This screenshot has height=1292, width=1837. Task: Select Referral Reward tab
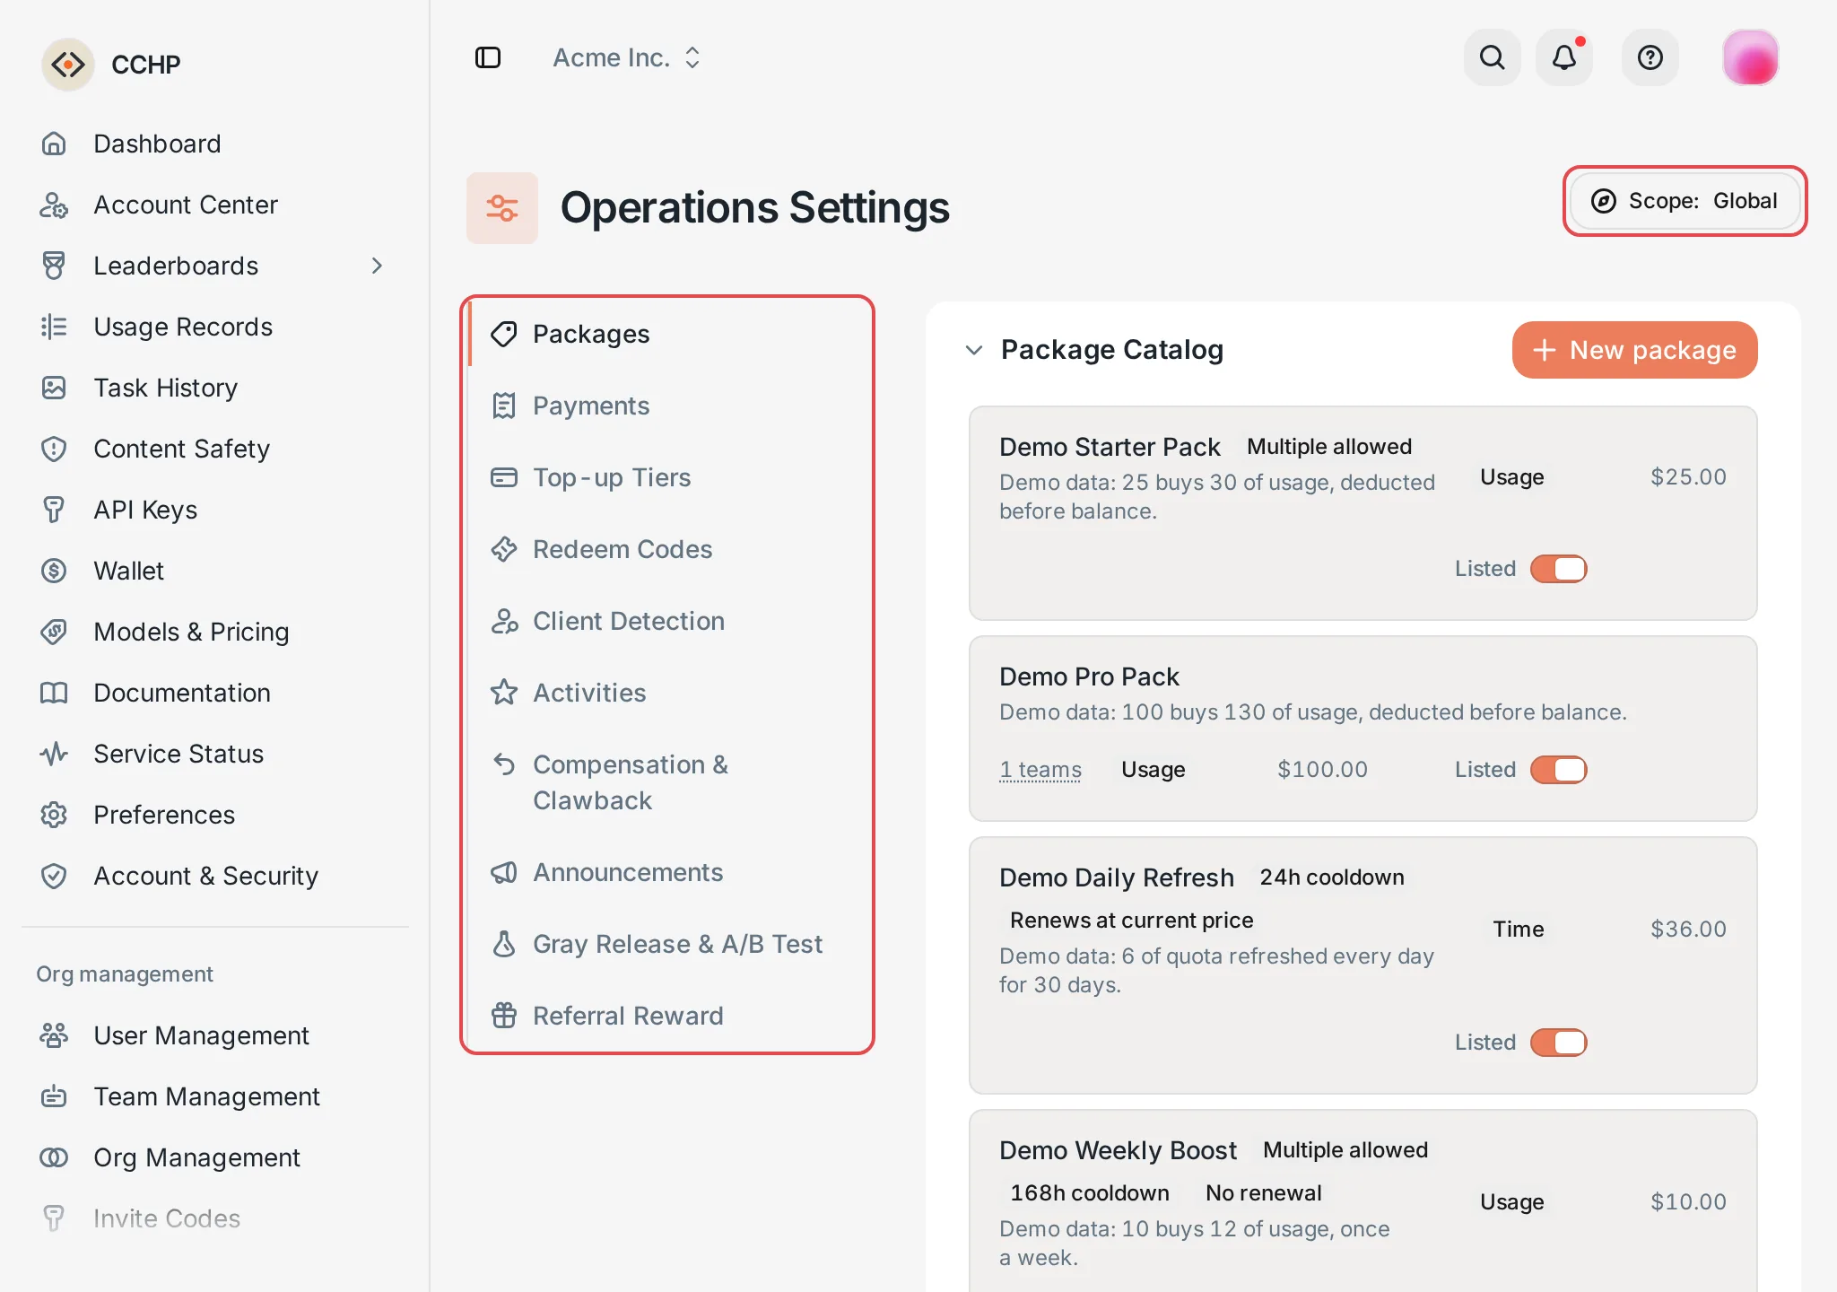(668, 1016)
